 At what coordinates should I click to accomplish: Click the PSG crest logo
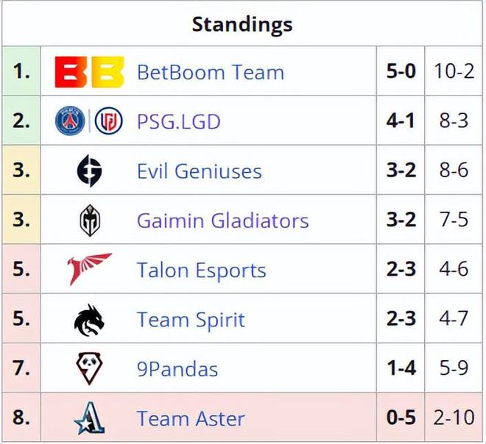[70, 121]
